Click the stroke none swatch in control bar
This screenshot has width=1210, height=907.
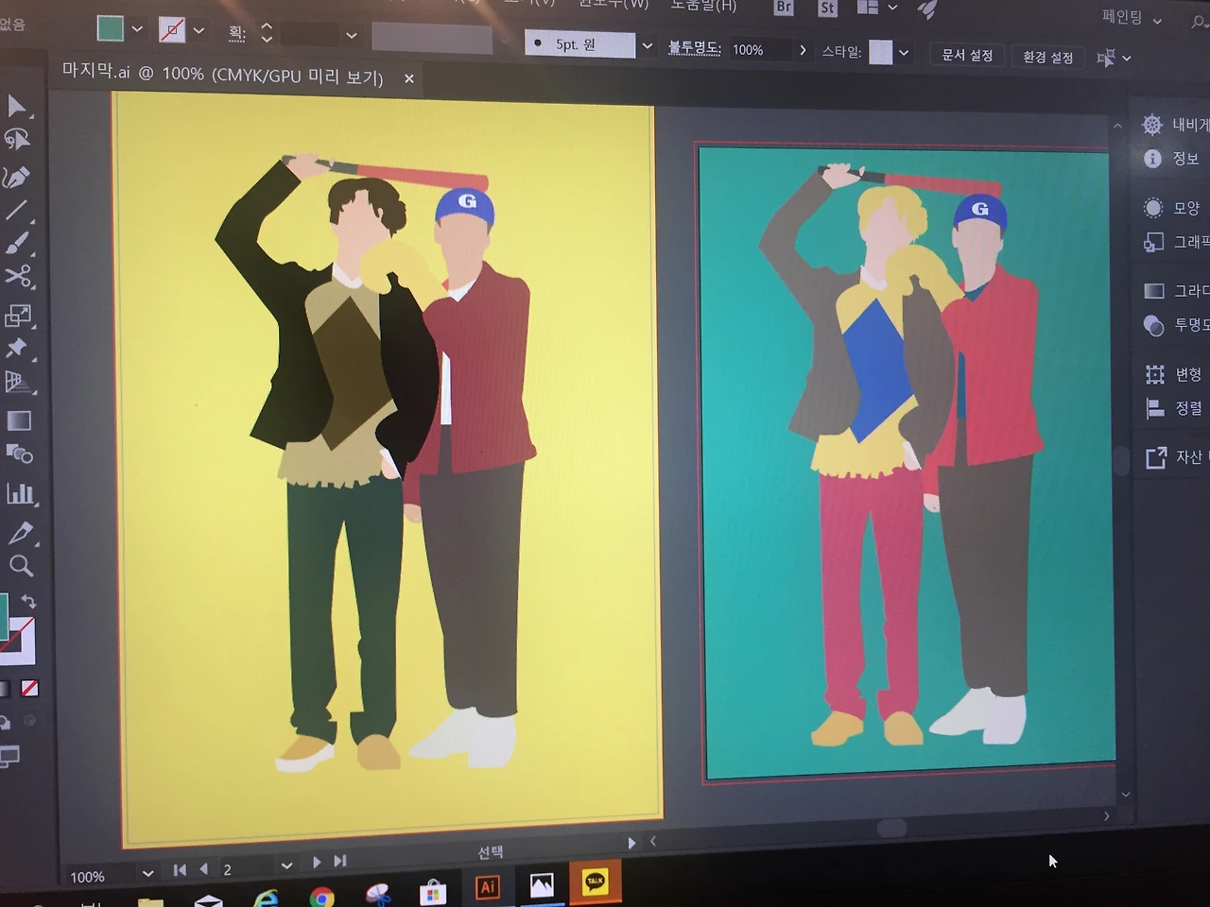[x=172, y=31]
